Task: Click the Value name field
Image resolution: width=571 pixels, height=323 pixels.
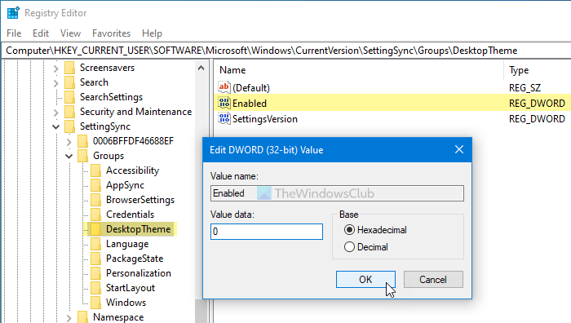Action: click(x=337, y=193)
